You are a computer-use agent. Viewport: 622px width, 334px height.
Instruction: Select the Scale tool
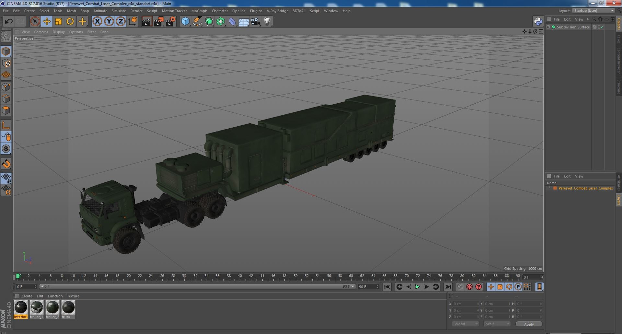[x=58, y=21]
